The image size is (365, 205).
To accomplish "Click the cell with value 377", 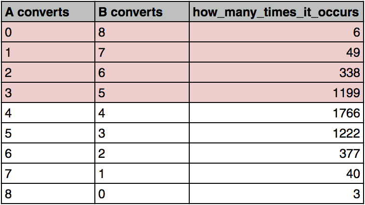I will tap(276, 154).
